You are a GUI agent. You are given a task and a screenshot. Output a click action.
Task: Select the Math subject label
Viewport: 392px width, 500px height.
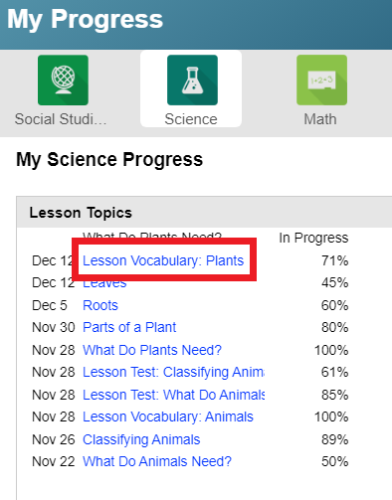coord(320,119)
